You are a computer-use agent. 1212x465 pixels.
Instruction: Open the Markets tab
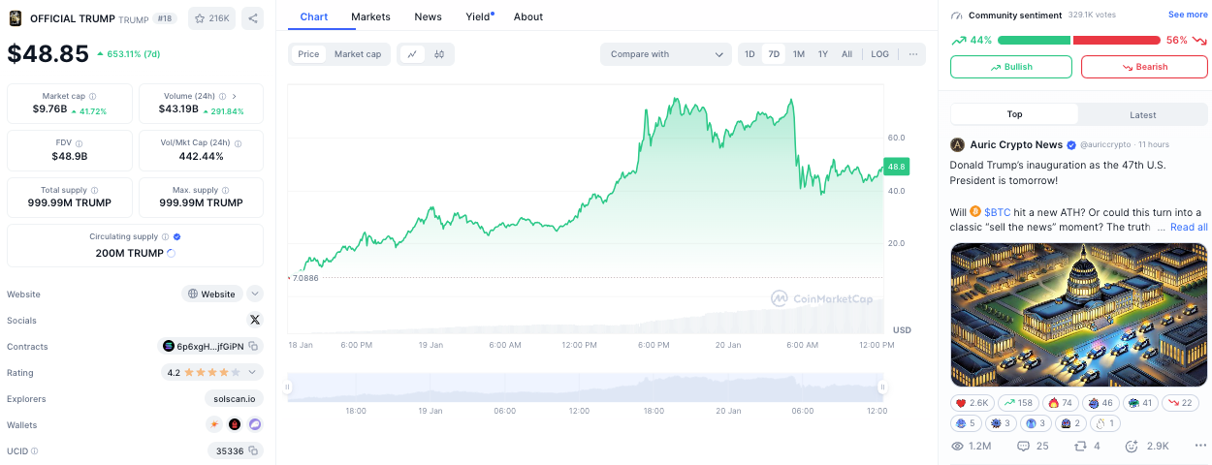(370, 16)
